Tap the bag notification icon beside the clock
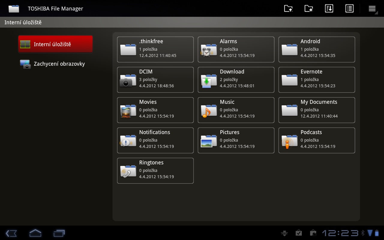384x240 pixels. 313,233
